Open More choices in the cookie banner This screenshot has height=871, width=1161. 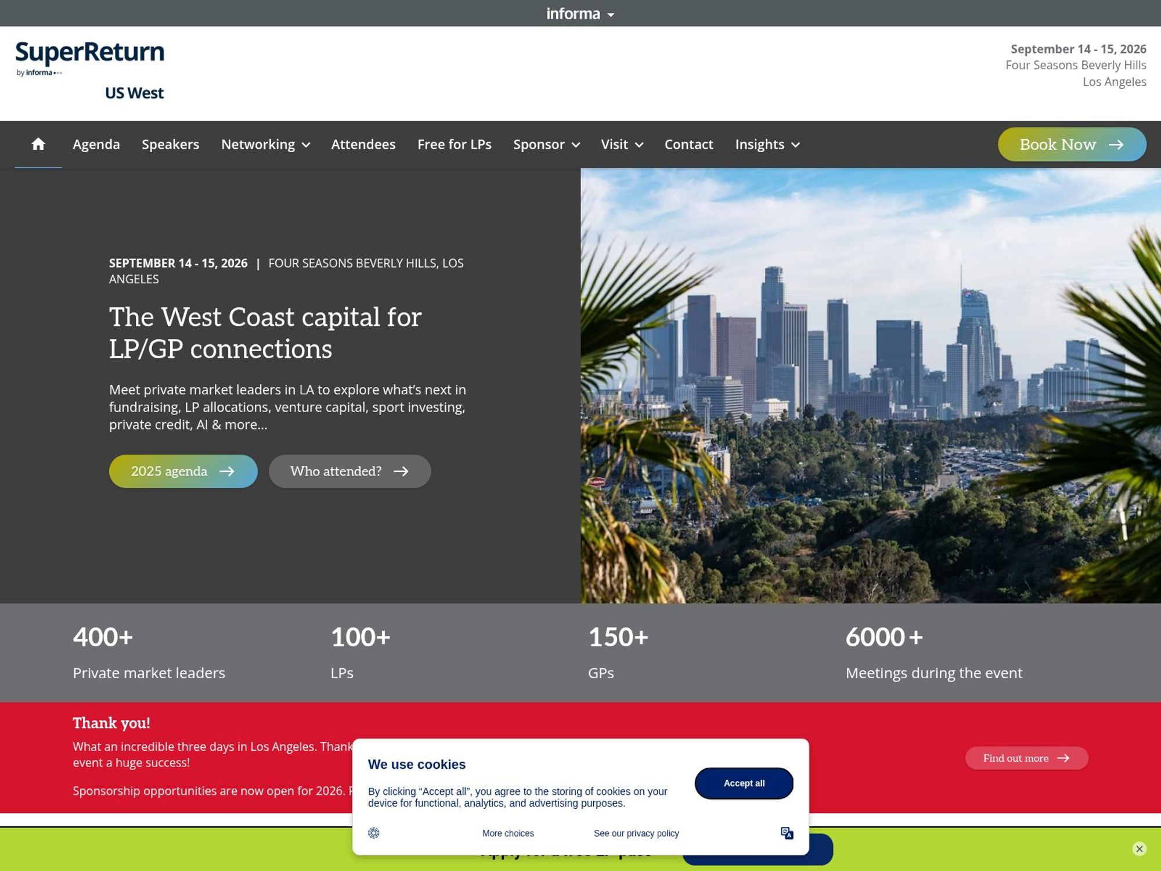tap(507, 833)
